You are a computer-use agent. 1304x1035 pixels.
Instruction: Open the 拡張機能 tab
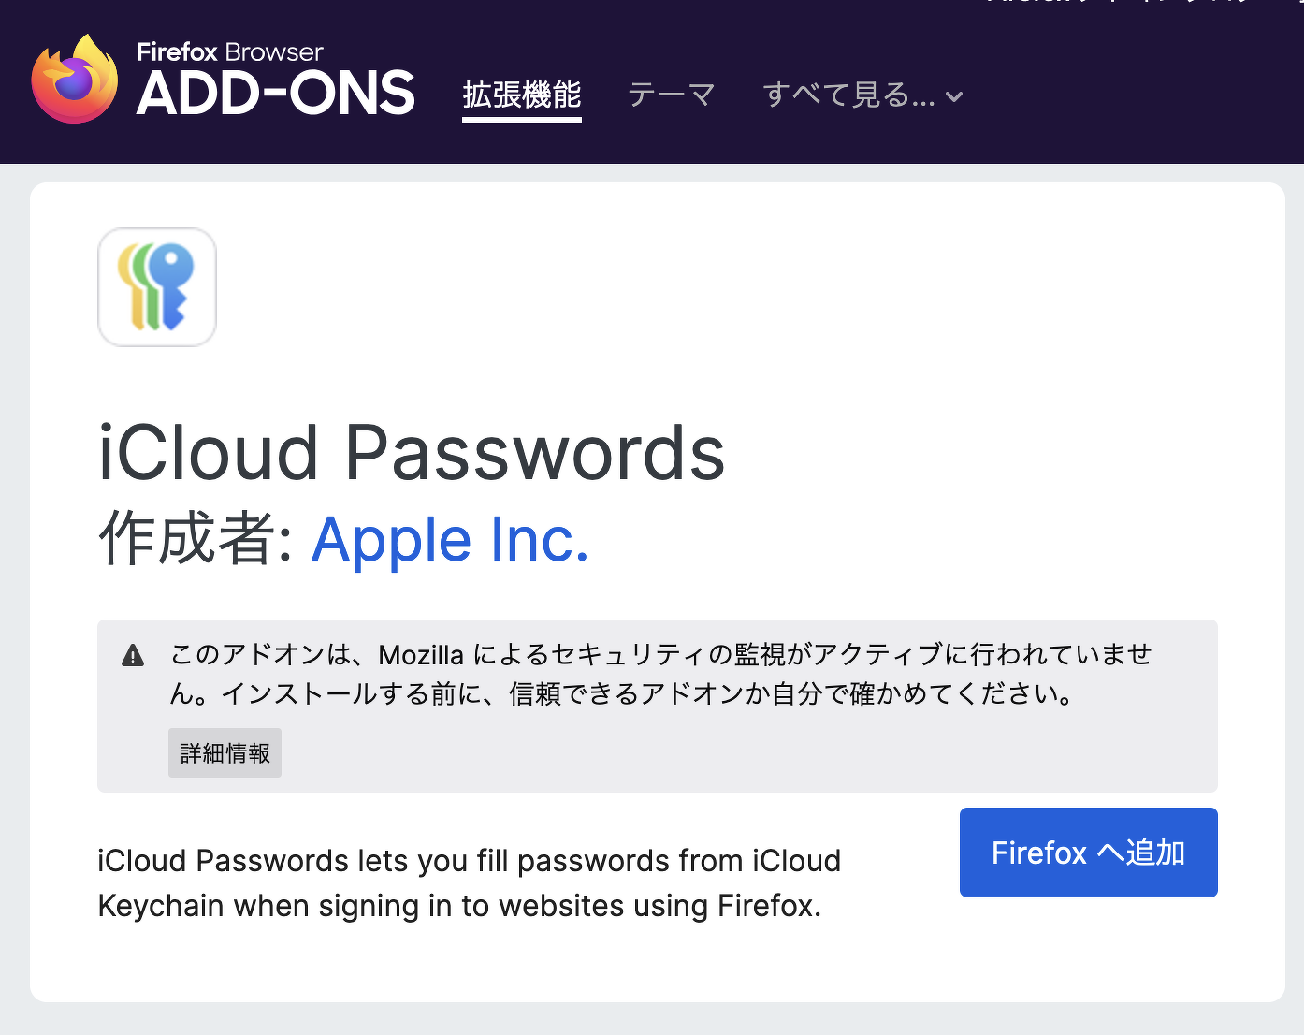point(522,95)
